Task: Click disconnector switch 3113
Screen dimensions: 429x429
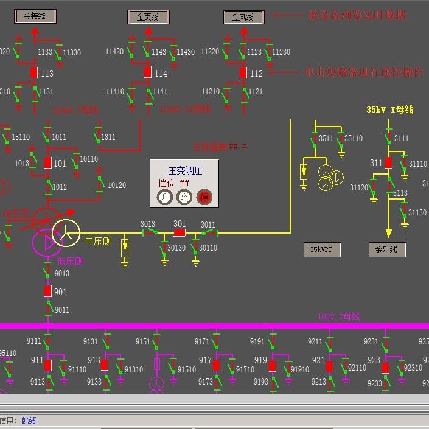Action: (x=390, y=185)
